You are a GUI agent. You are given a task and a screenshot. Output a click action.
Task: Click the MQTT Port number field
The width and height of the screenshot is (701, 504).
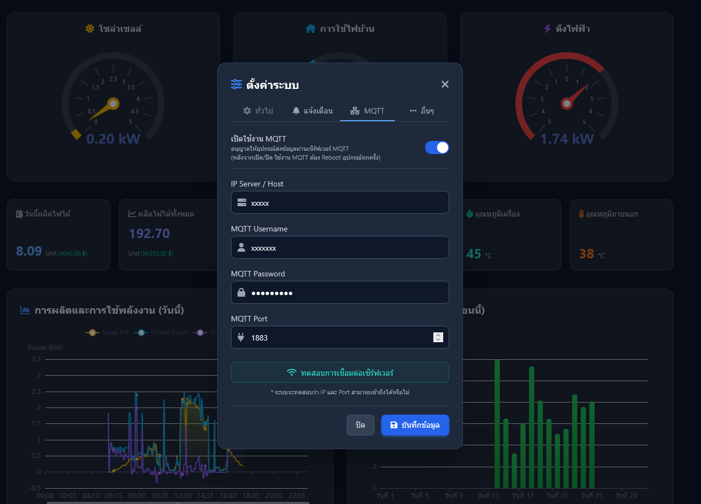click(x=340, y=337)
